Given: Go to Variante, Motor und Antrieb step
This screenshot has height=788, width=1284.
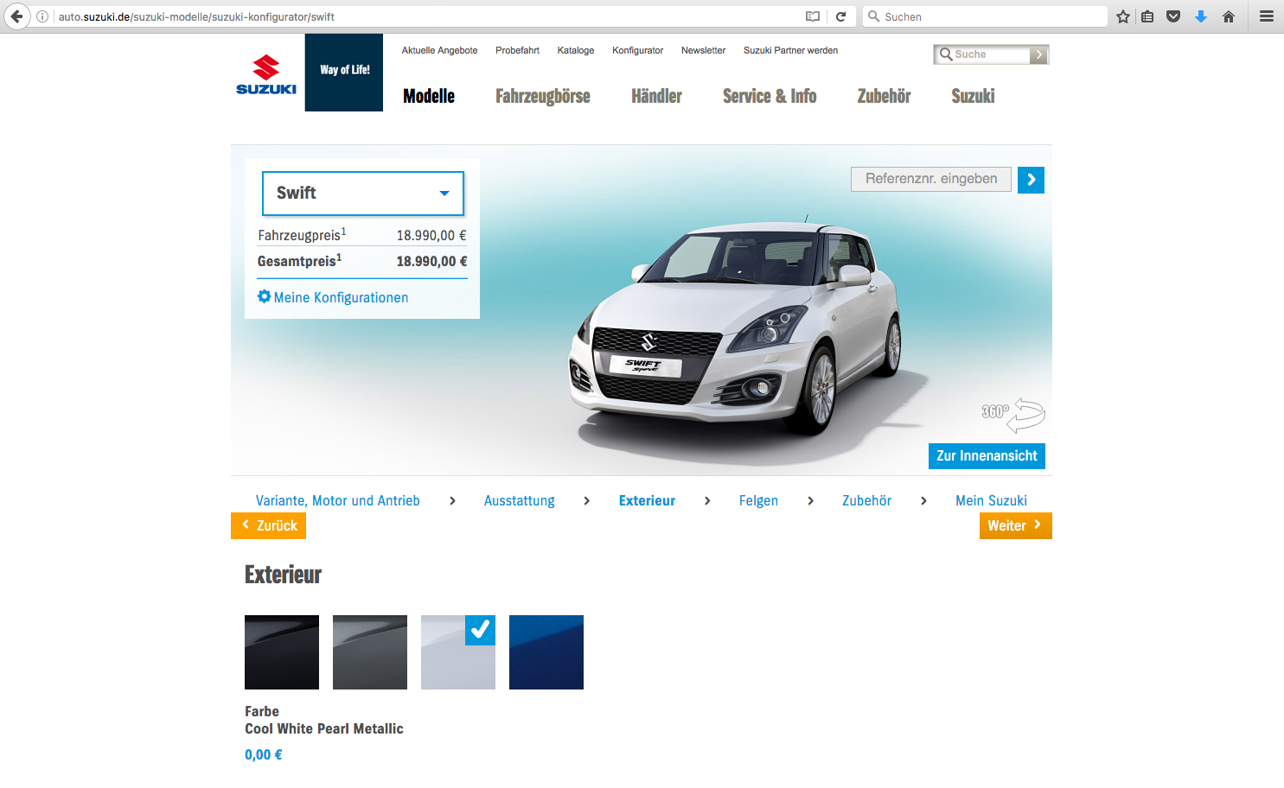Looking at the screenshot, I should pos(338,501).
